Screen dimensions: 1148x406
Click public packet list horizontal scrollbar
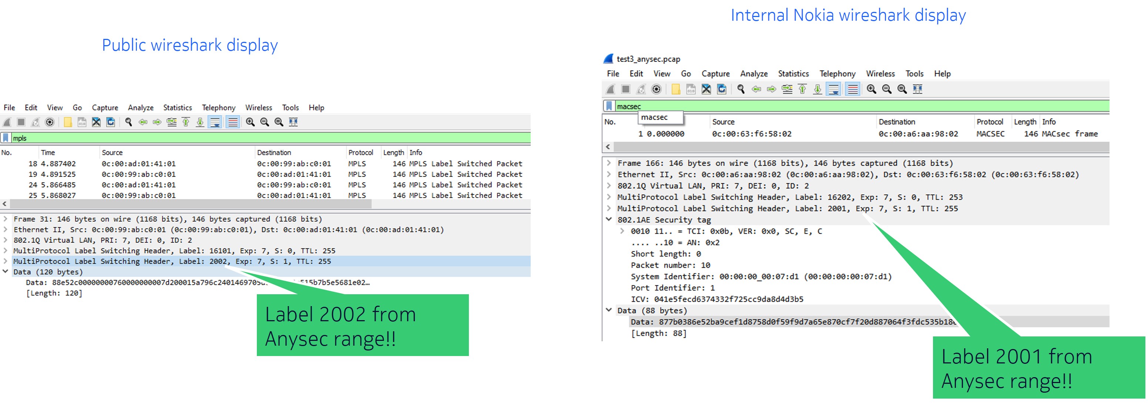190,204
